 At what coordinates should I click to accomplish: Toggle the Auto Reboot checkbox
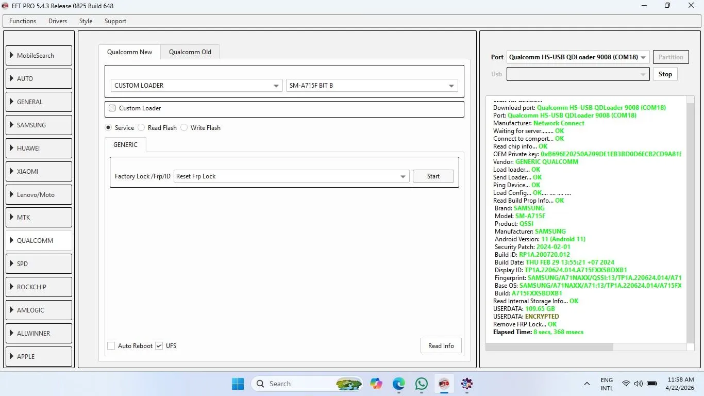[111, 346]
